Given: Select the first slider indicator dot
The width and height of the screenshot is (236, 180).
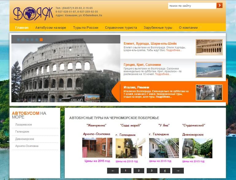Looking at the screenshot, I should pos(18,39).
